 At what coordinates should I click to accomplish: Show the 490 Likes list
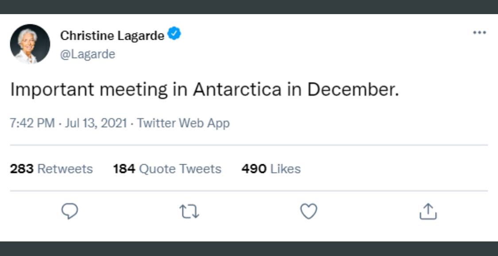click(271, 169)
